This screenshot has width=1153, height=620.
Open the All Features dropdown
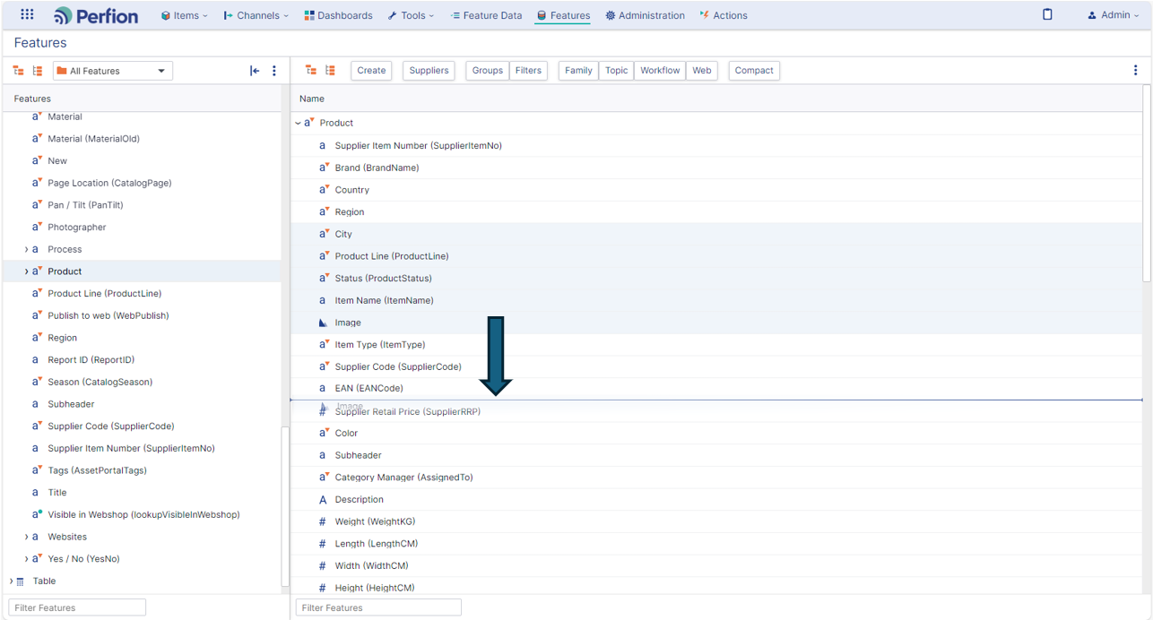[x=113, y=71]
